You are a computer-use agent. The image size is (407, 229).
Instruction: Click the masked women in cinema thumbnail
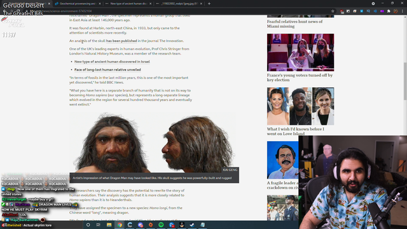click(301, 52)
